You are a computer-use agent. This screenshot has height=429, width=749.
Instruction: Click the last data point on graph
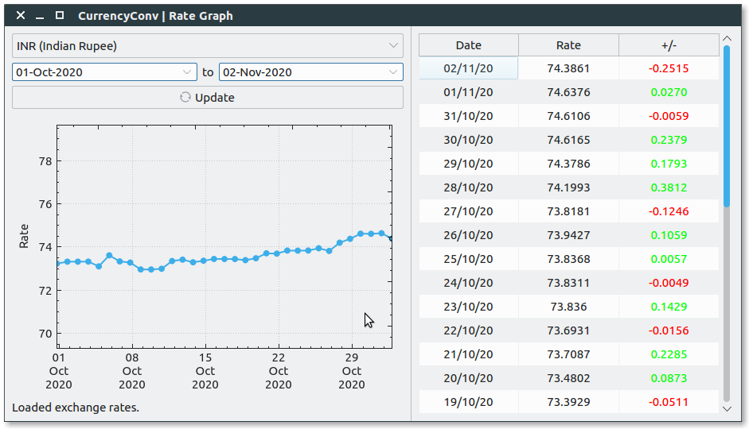click(x=391, y=238)
